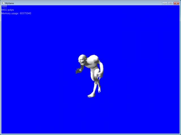Viewport: 181px width, 135px height.
Task: Click the 'MyGame' title text
Action: point(9,3)
